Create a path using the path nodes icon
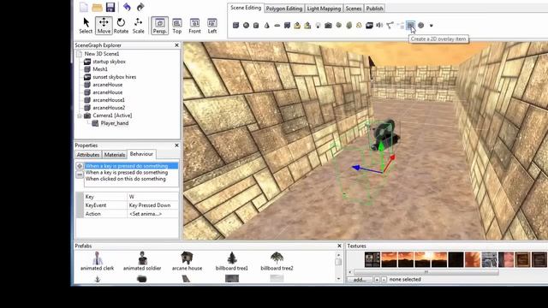 tap(390, 25)
